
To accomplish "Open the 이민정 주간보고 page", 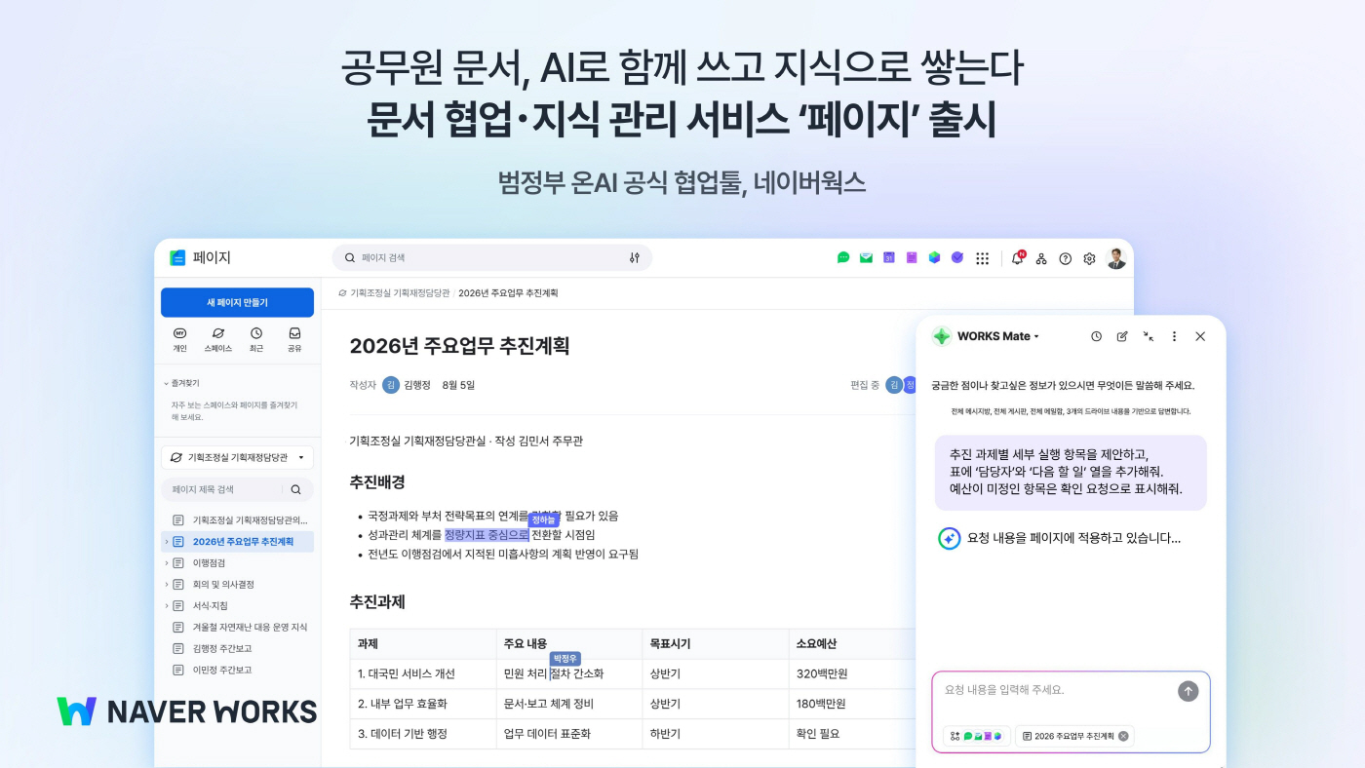I will click(221, 671).
